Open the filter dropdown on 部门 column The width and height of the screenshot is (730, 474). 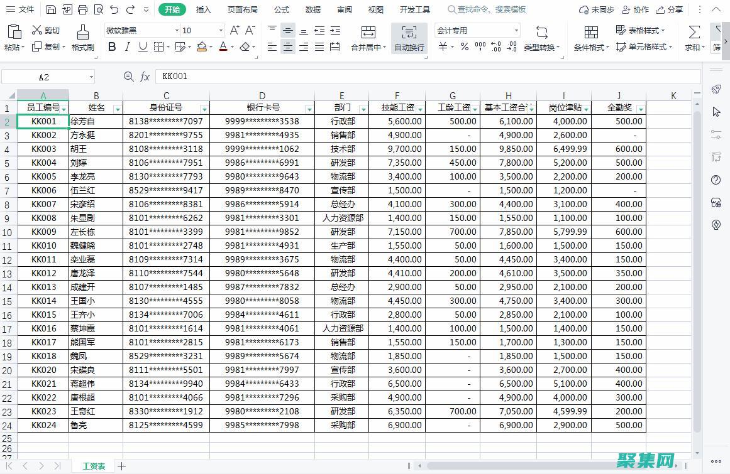point(362,107)
